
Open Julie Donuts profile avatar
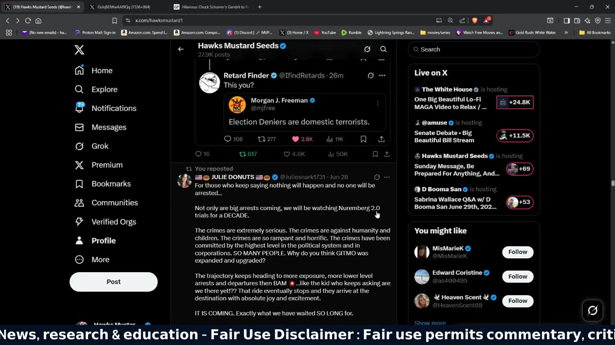pos(184,181)
